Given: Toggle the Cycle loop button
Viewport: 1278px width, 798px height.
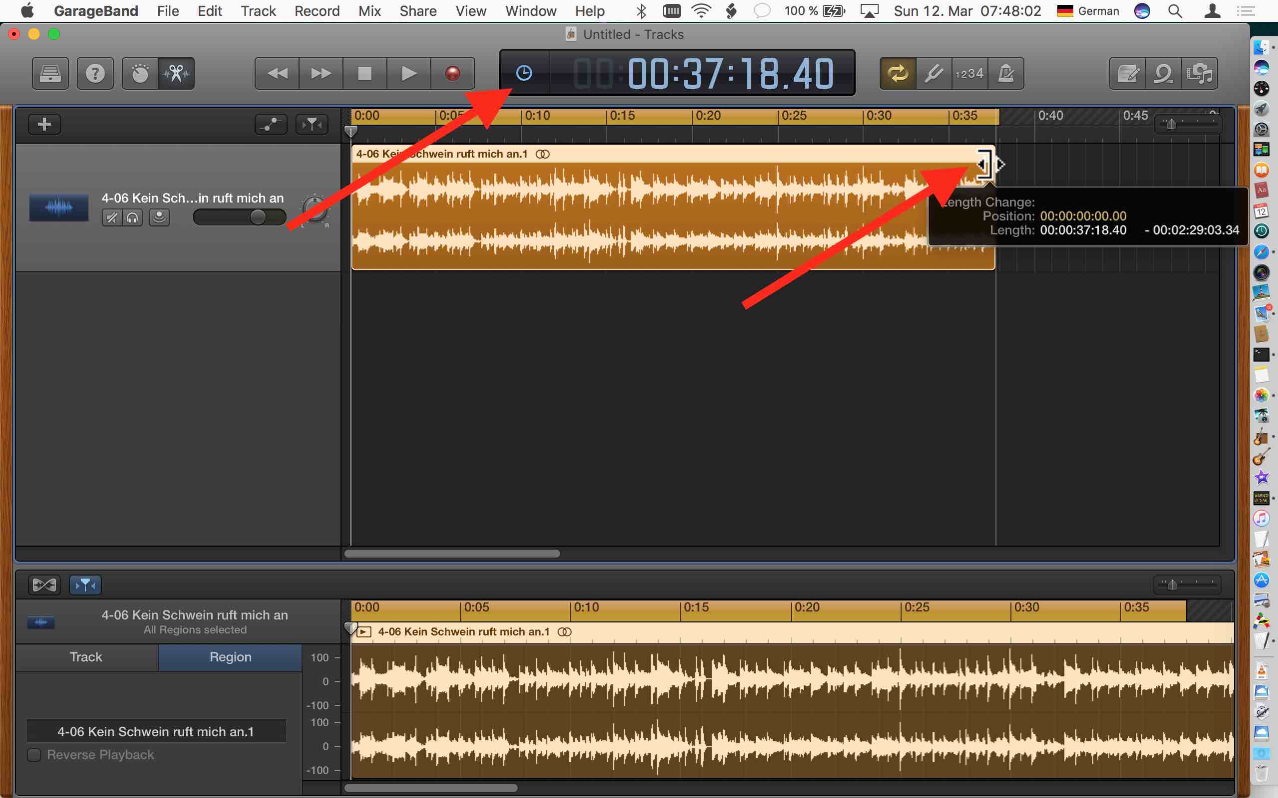Looking at the screenshot, I should pyautogui.click(x=897, y=73).
